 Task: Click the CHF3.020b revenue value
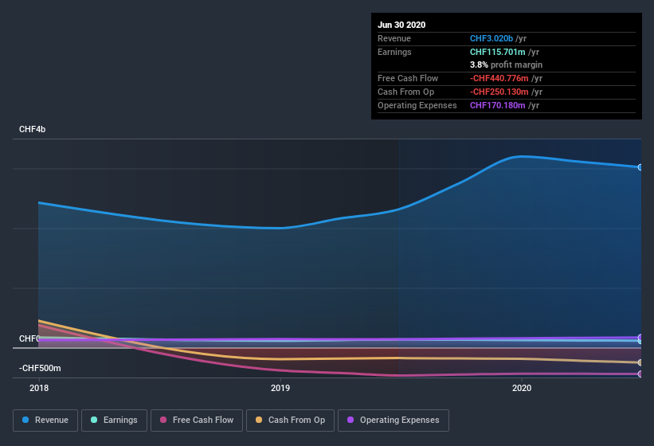pyautogui.click(x=491, y=38)
